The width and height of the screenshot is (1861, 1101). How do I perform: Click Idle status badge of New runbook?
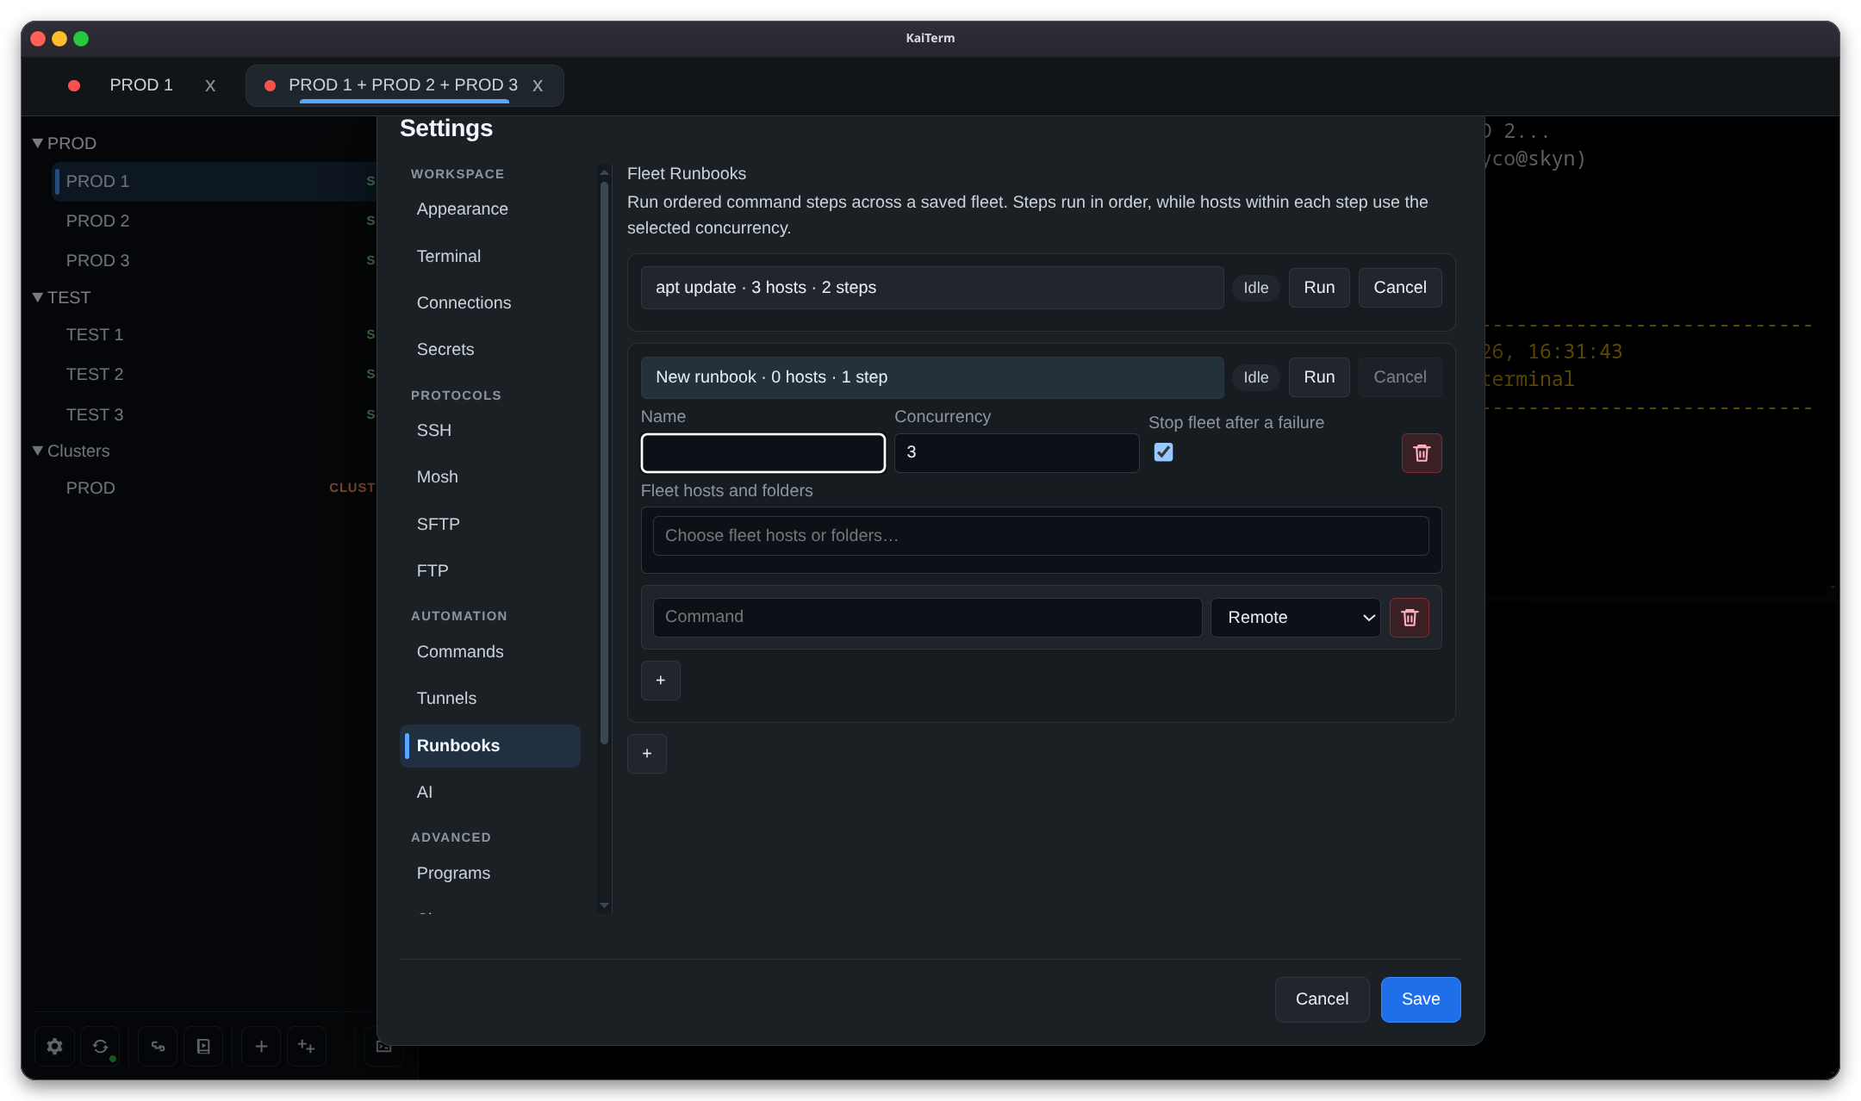tap(1255, 377)
